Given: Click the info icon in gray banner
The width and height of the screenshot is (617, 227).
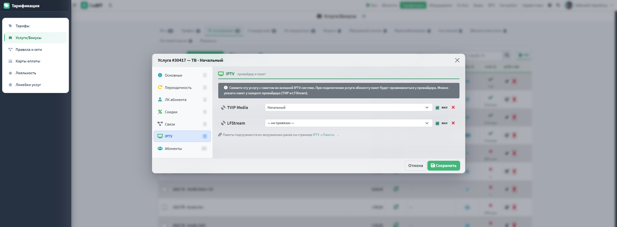Looking at the screenshot, I should 226,87.
